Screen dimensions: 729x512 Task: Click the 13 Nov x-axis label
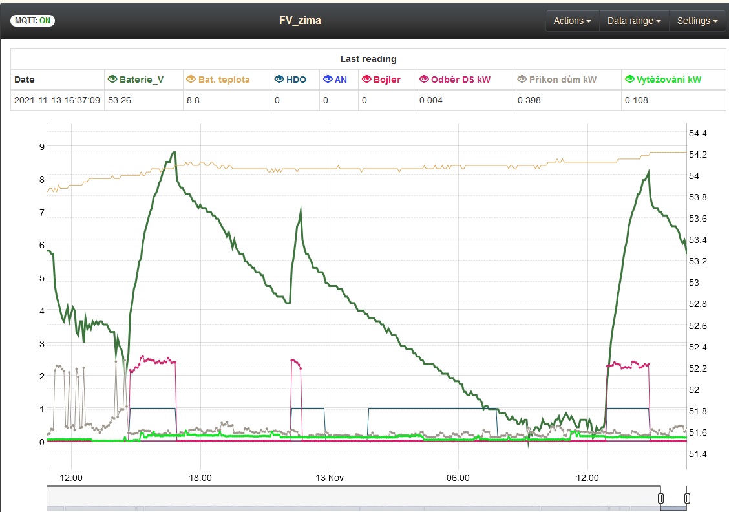(330, 478)
